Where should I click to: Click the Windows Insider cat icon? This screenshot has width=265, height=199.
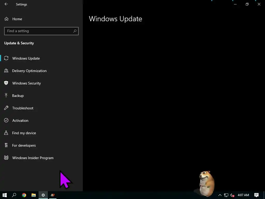point(6,158)
